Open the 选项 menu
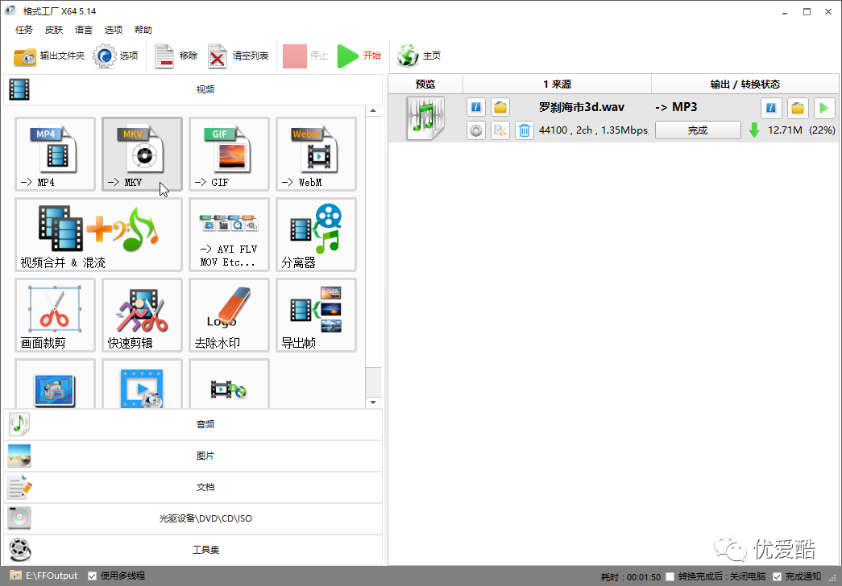This screenshot has width=842, height=586. (114, 30)
